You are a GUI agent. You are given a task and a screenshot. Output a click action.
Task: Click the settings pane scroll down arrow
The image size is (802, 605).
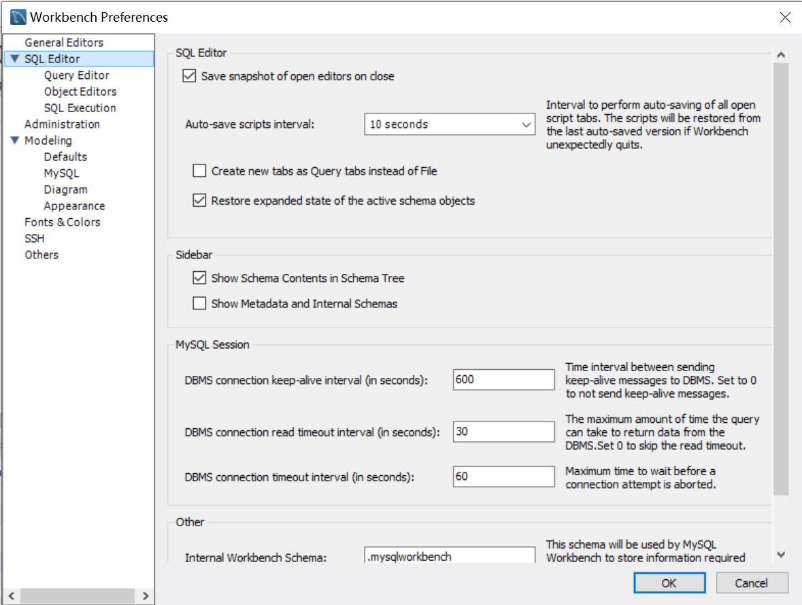[x=781, y=555]
